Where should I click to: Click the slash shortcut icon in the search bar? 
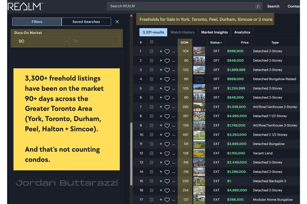coord(258,6)
